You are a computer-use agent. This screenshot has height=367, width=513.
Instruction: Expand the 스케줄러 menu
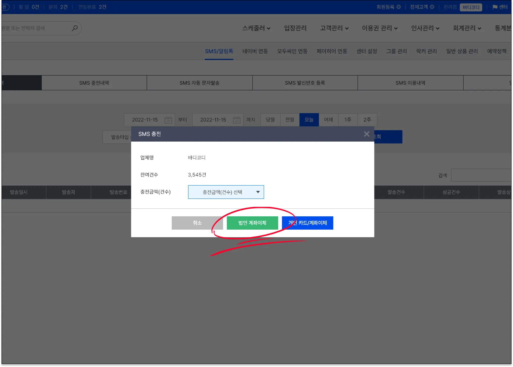coord(256,28)
